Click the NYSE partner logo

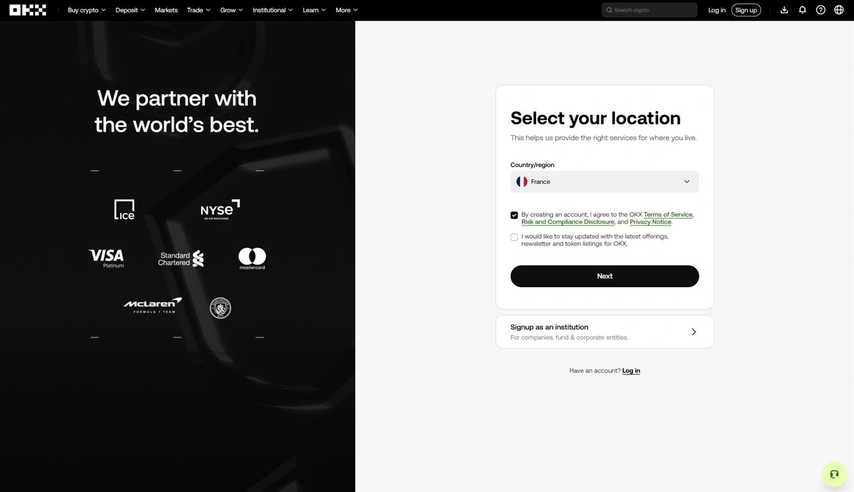point(220,209)
